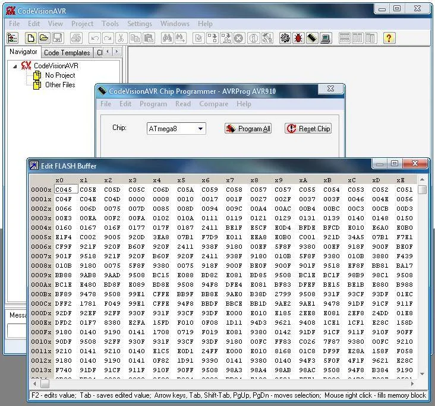
Task: Collapse the CodeVisionAVR tree node
Action: pos(15,66)
